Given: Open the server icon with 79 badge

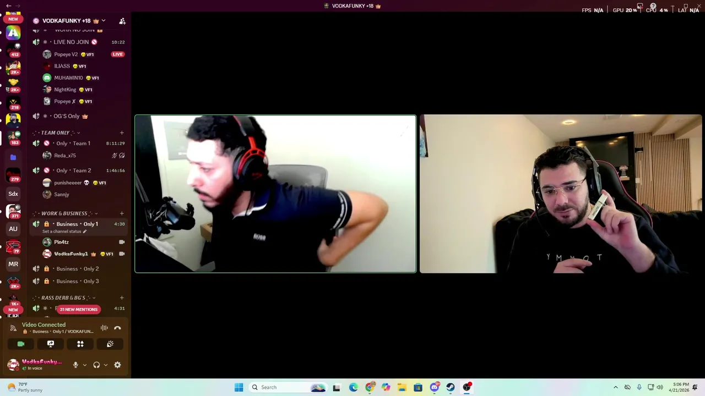Looking at the screenshot, I should tap(13, 246).
